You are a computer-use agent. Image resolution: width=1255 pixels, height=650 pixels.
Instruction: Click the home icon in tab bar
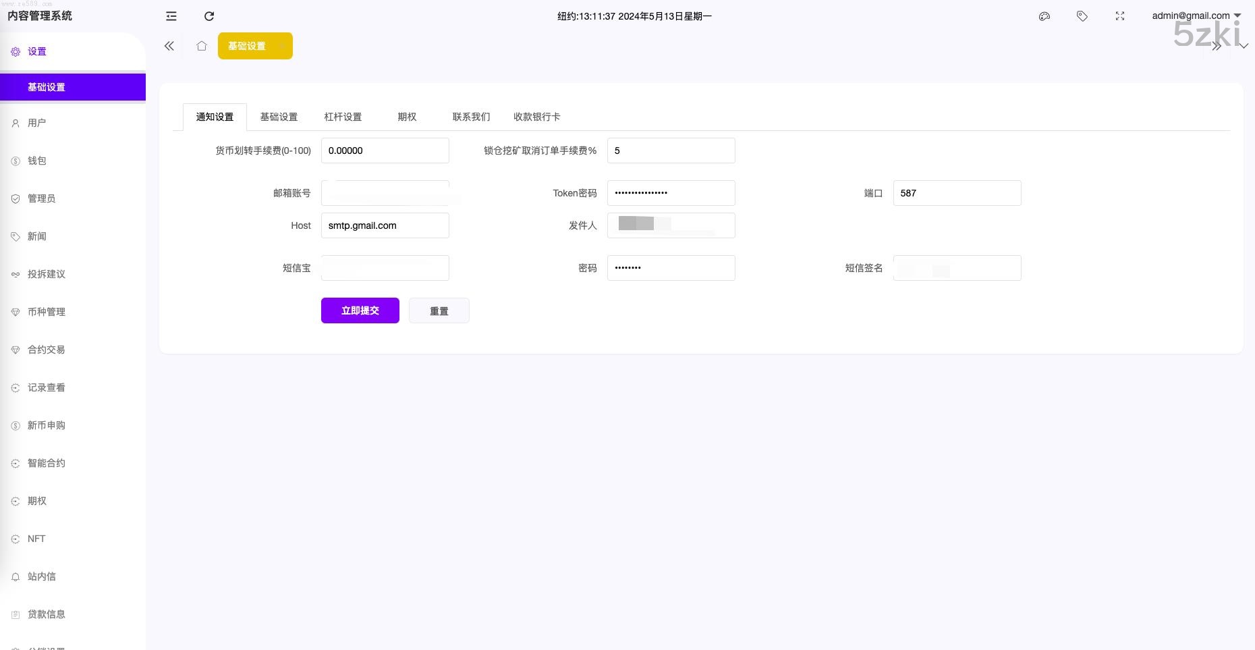[201, 46]
